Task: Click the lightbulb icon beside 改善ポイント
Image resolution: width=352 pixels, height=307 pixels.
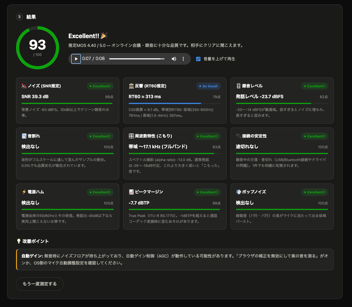Action: [x=19, y=241]
